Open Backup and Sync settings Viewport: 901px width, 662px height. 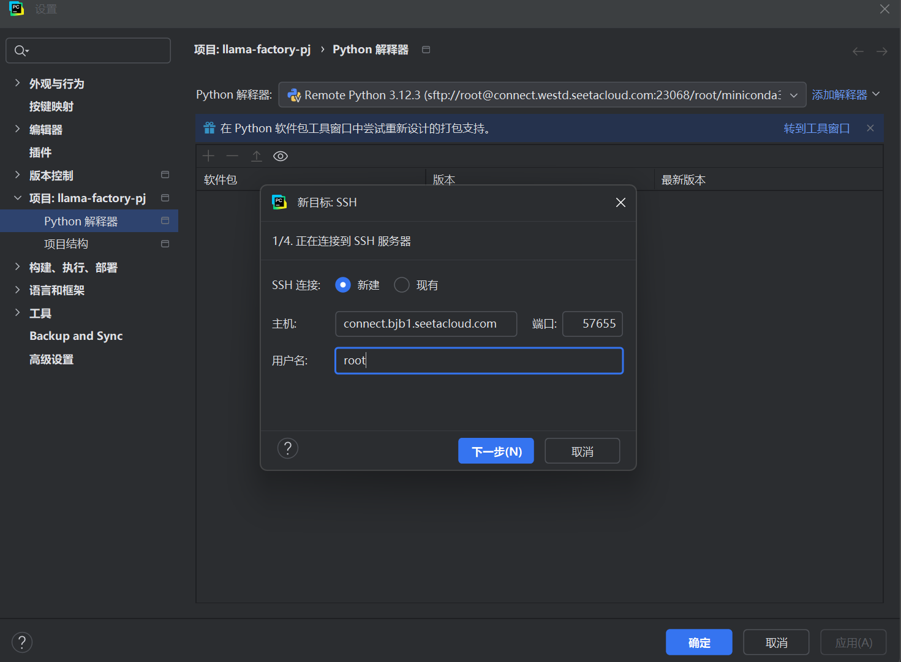[x=76, y=336]
